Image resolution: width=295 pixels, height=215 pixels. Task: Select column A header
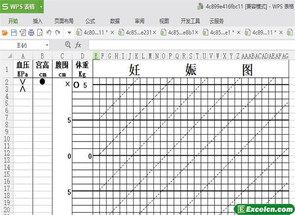pyautogui.click(x=23, y=56)
